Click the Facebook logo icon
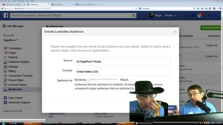 6,15
